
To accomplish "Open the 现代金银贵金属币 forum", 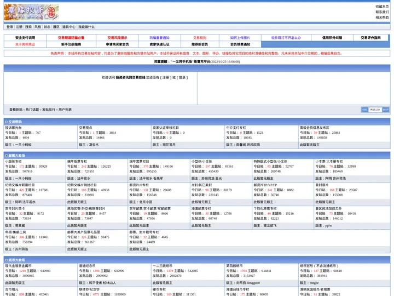I will point(18,266).
